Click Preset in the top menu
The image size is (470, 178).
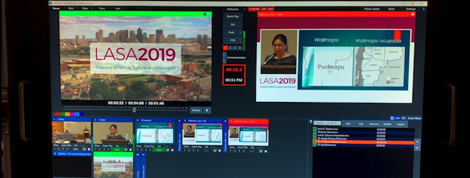coord(56,8)
